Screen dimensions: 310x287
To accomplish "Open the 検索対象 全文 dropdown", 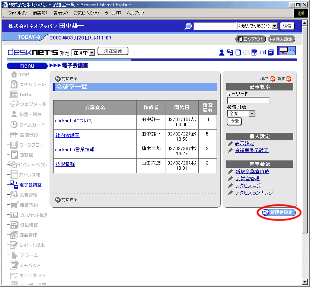I will (241, 114).
